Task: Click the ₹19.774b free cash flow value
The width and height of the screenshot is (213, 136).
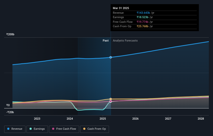Action: tap(142, 22)
